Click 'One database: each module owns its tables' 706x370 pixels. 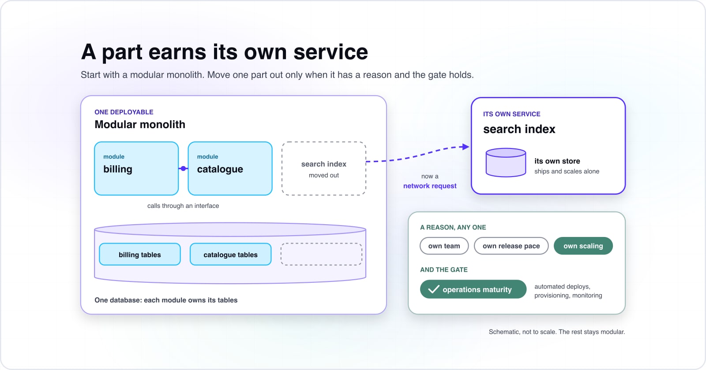[166, 300]
